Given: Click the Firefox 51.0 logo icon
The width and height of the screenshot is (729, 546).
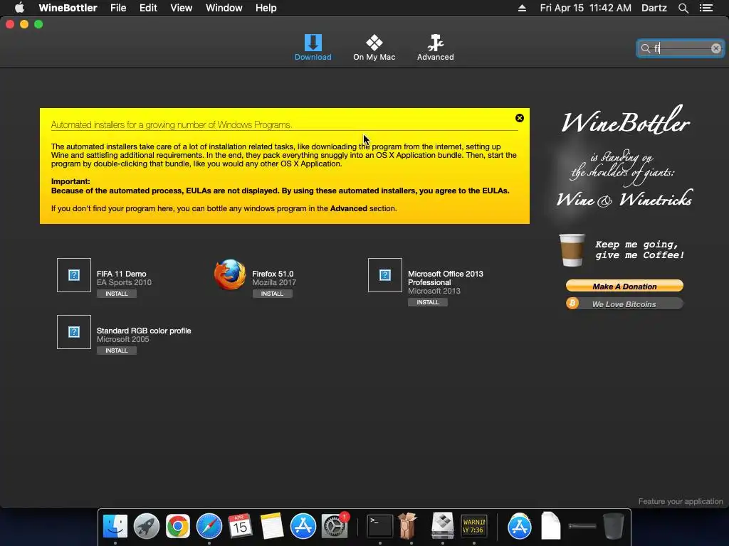Looking at the screenshot, I should (230, 275).
